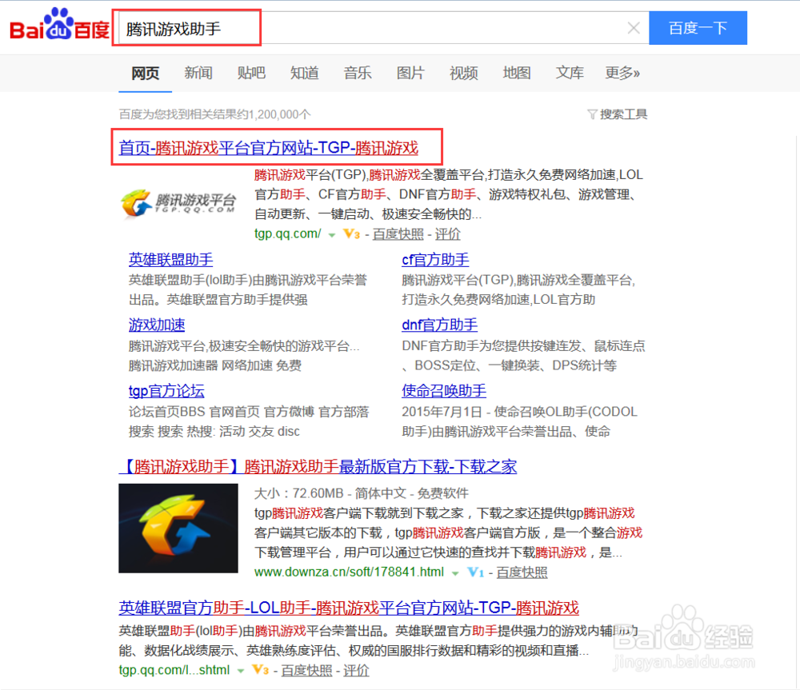Viewport: 800px width, 690px height.
Task: Clear the search box with X icon
Action: pyautogui.click(x=634, y=28)
